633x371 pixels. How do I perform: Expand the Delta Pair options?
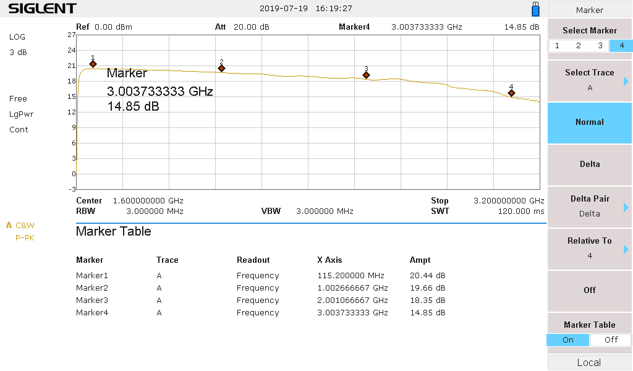tap(589, 207)
